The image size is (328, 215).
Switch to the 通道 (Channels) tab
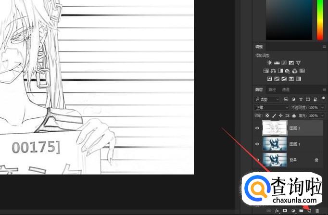pos(286,90)
